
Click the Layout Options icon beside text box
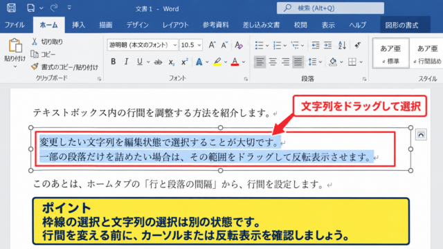tap(421, 134)
